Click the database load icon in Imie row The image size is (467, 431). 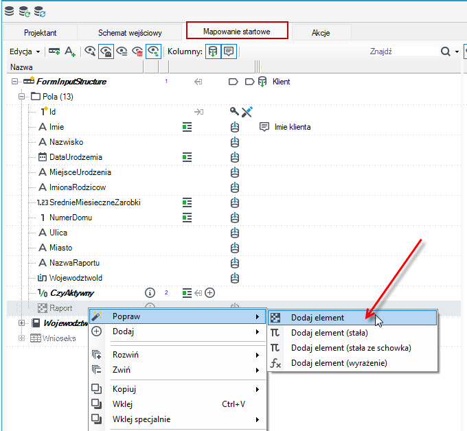tap(235, 127)
